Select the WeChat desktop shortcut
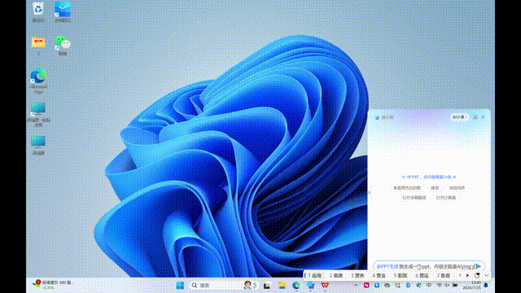Screen dimensions: 521x293 click(63, 46)
